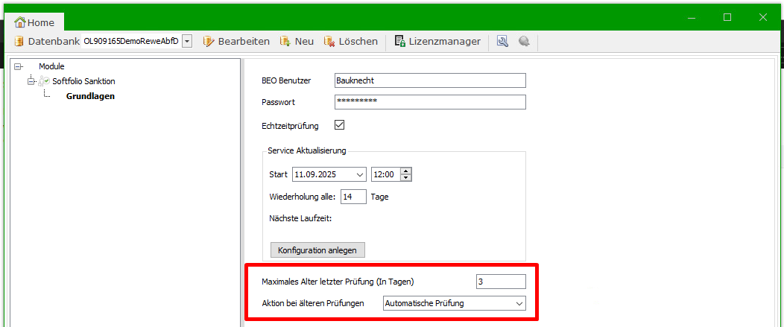Select Grundlagen in the module tree
The height and width of the screenshot is (327, 784).
tap(90, 95)
